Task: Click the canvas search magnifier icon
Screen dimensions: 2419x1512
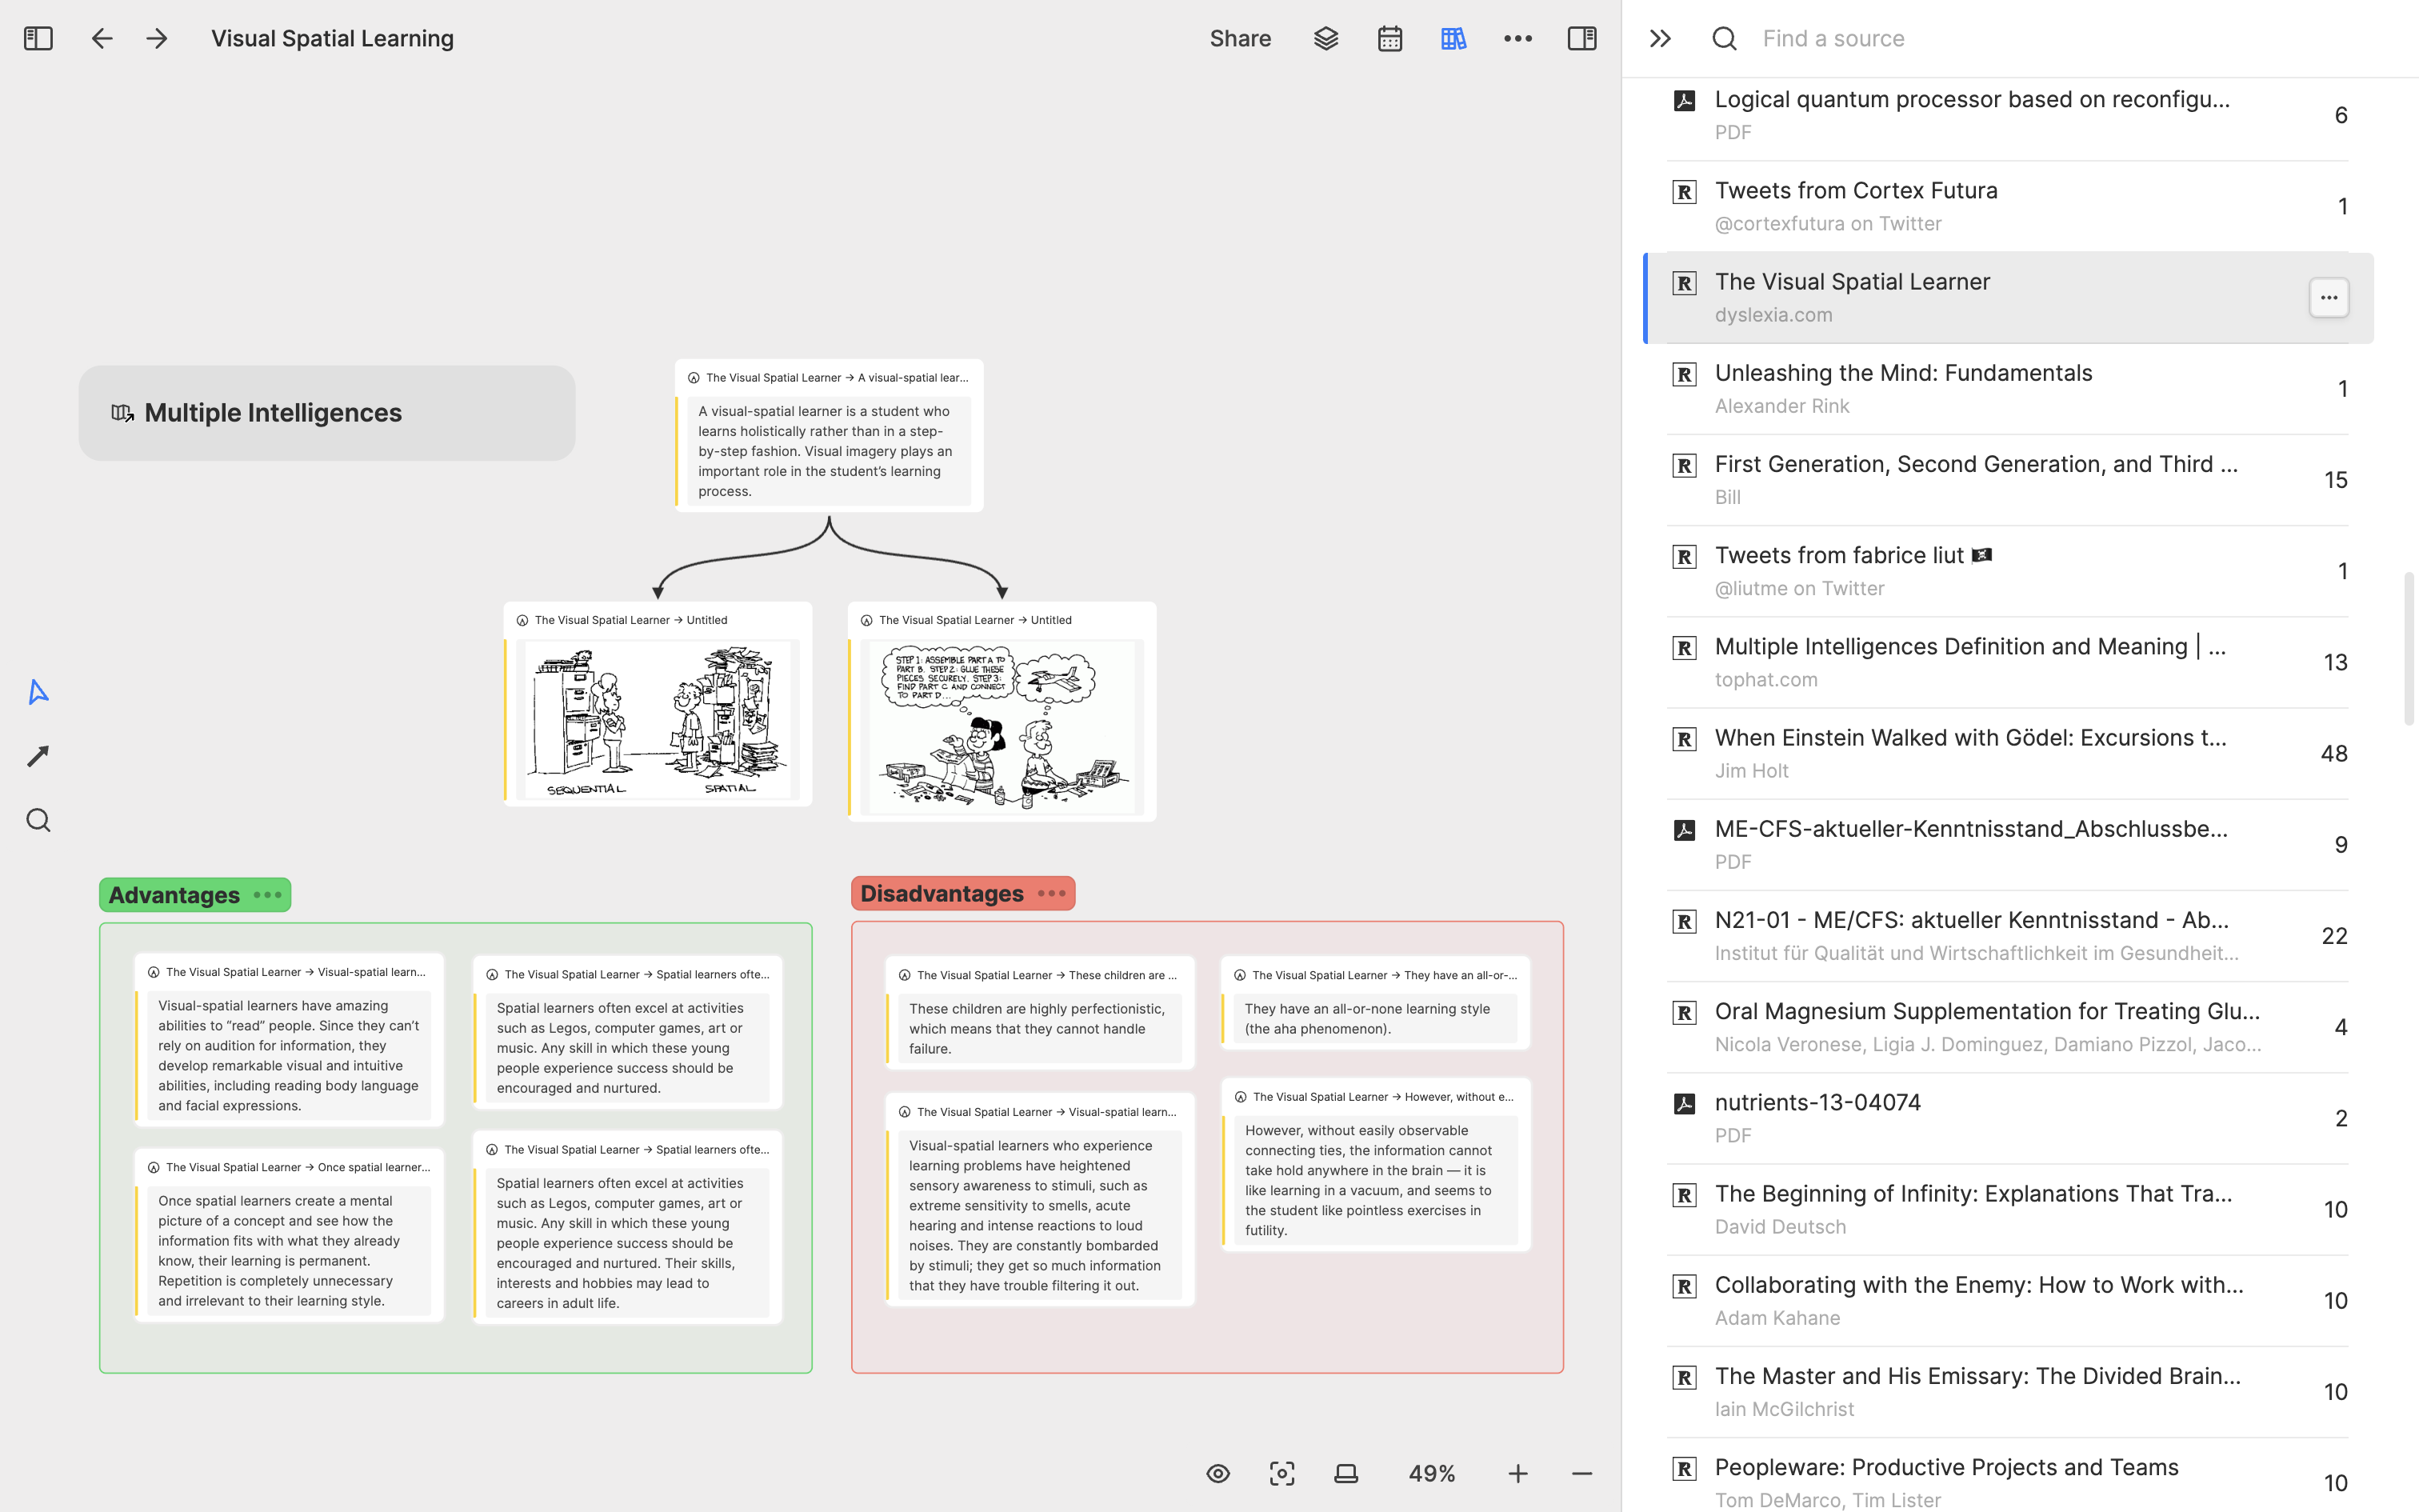Action: click(38, 820)
